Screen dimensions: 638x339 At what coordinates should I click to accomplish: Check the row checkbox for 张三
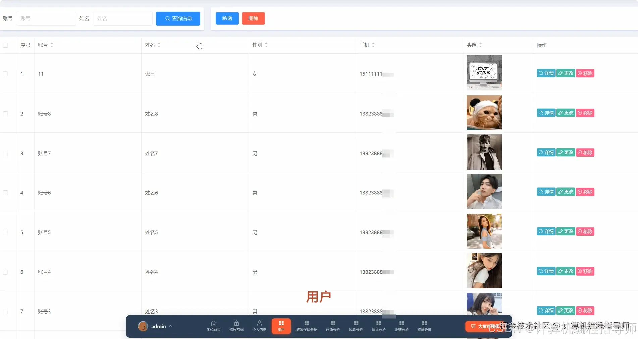5,74
